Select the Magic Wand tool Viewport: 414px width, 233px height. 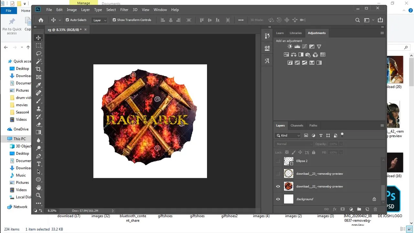pos(38,61)
